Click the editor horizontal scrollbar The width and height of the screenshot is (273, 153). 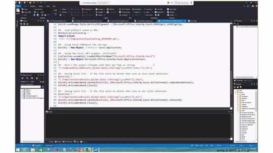[139, 109]
